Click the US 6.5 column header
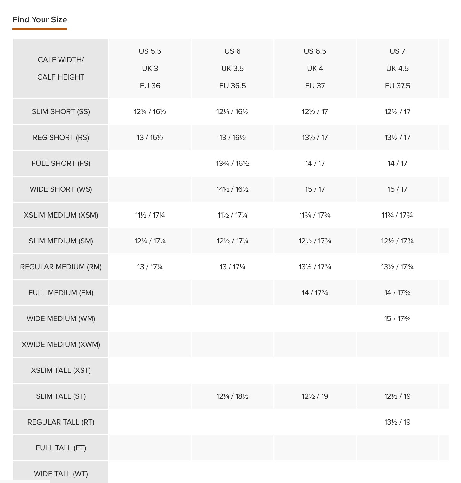This screenshot has width=461, height=483. coord(315,68)
